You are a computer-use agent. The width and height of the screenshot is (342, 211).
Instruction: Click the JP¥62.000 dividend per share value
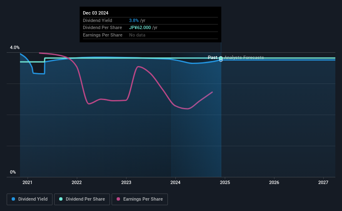pyautogui.click(x=140, y=28)
